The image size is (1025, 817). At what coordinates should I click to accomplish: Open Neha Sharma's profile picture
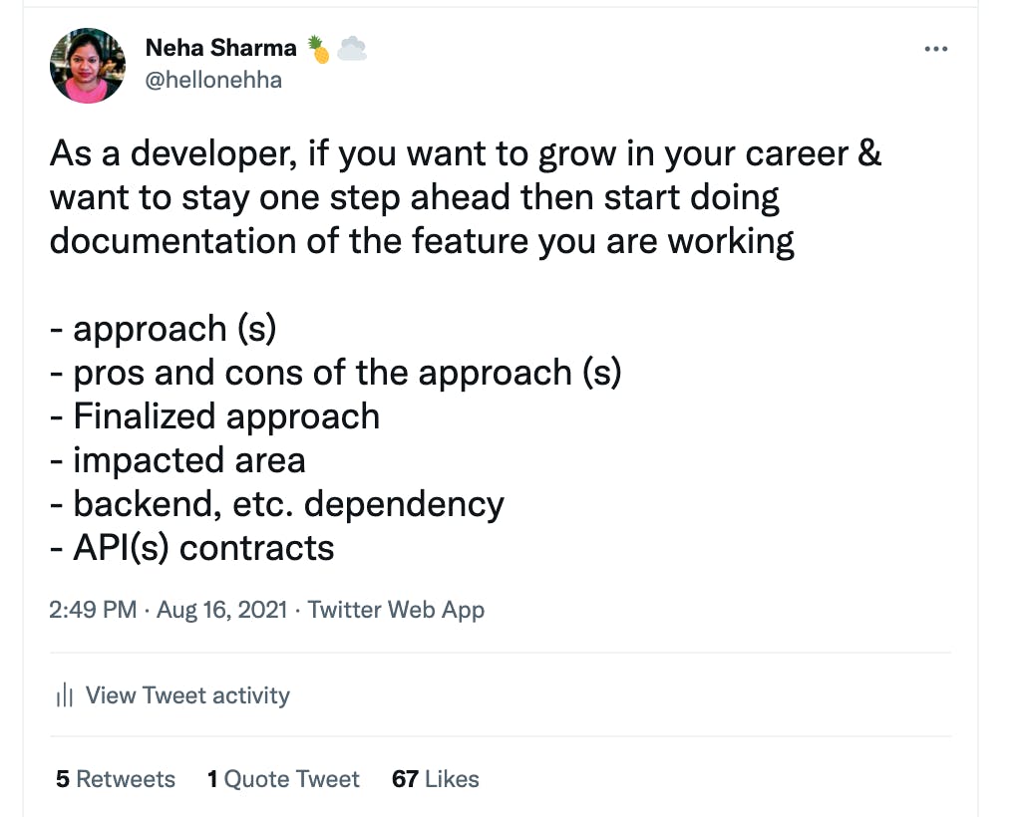point(88,66)
